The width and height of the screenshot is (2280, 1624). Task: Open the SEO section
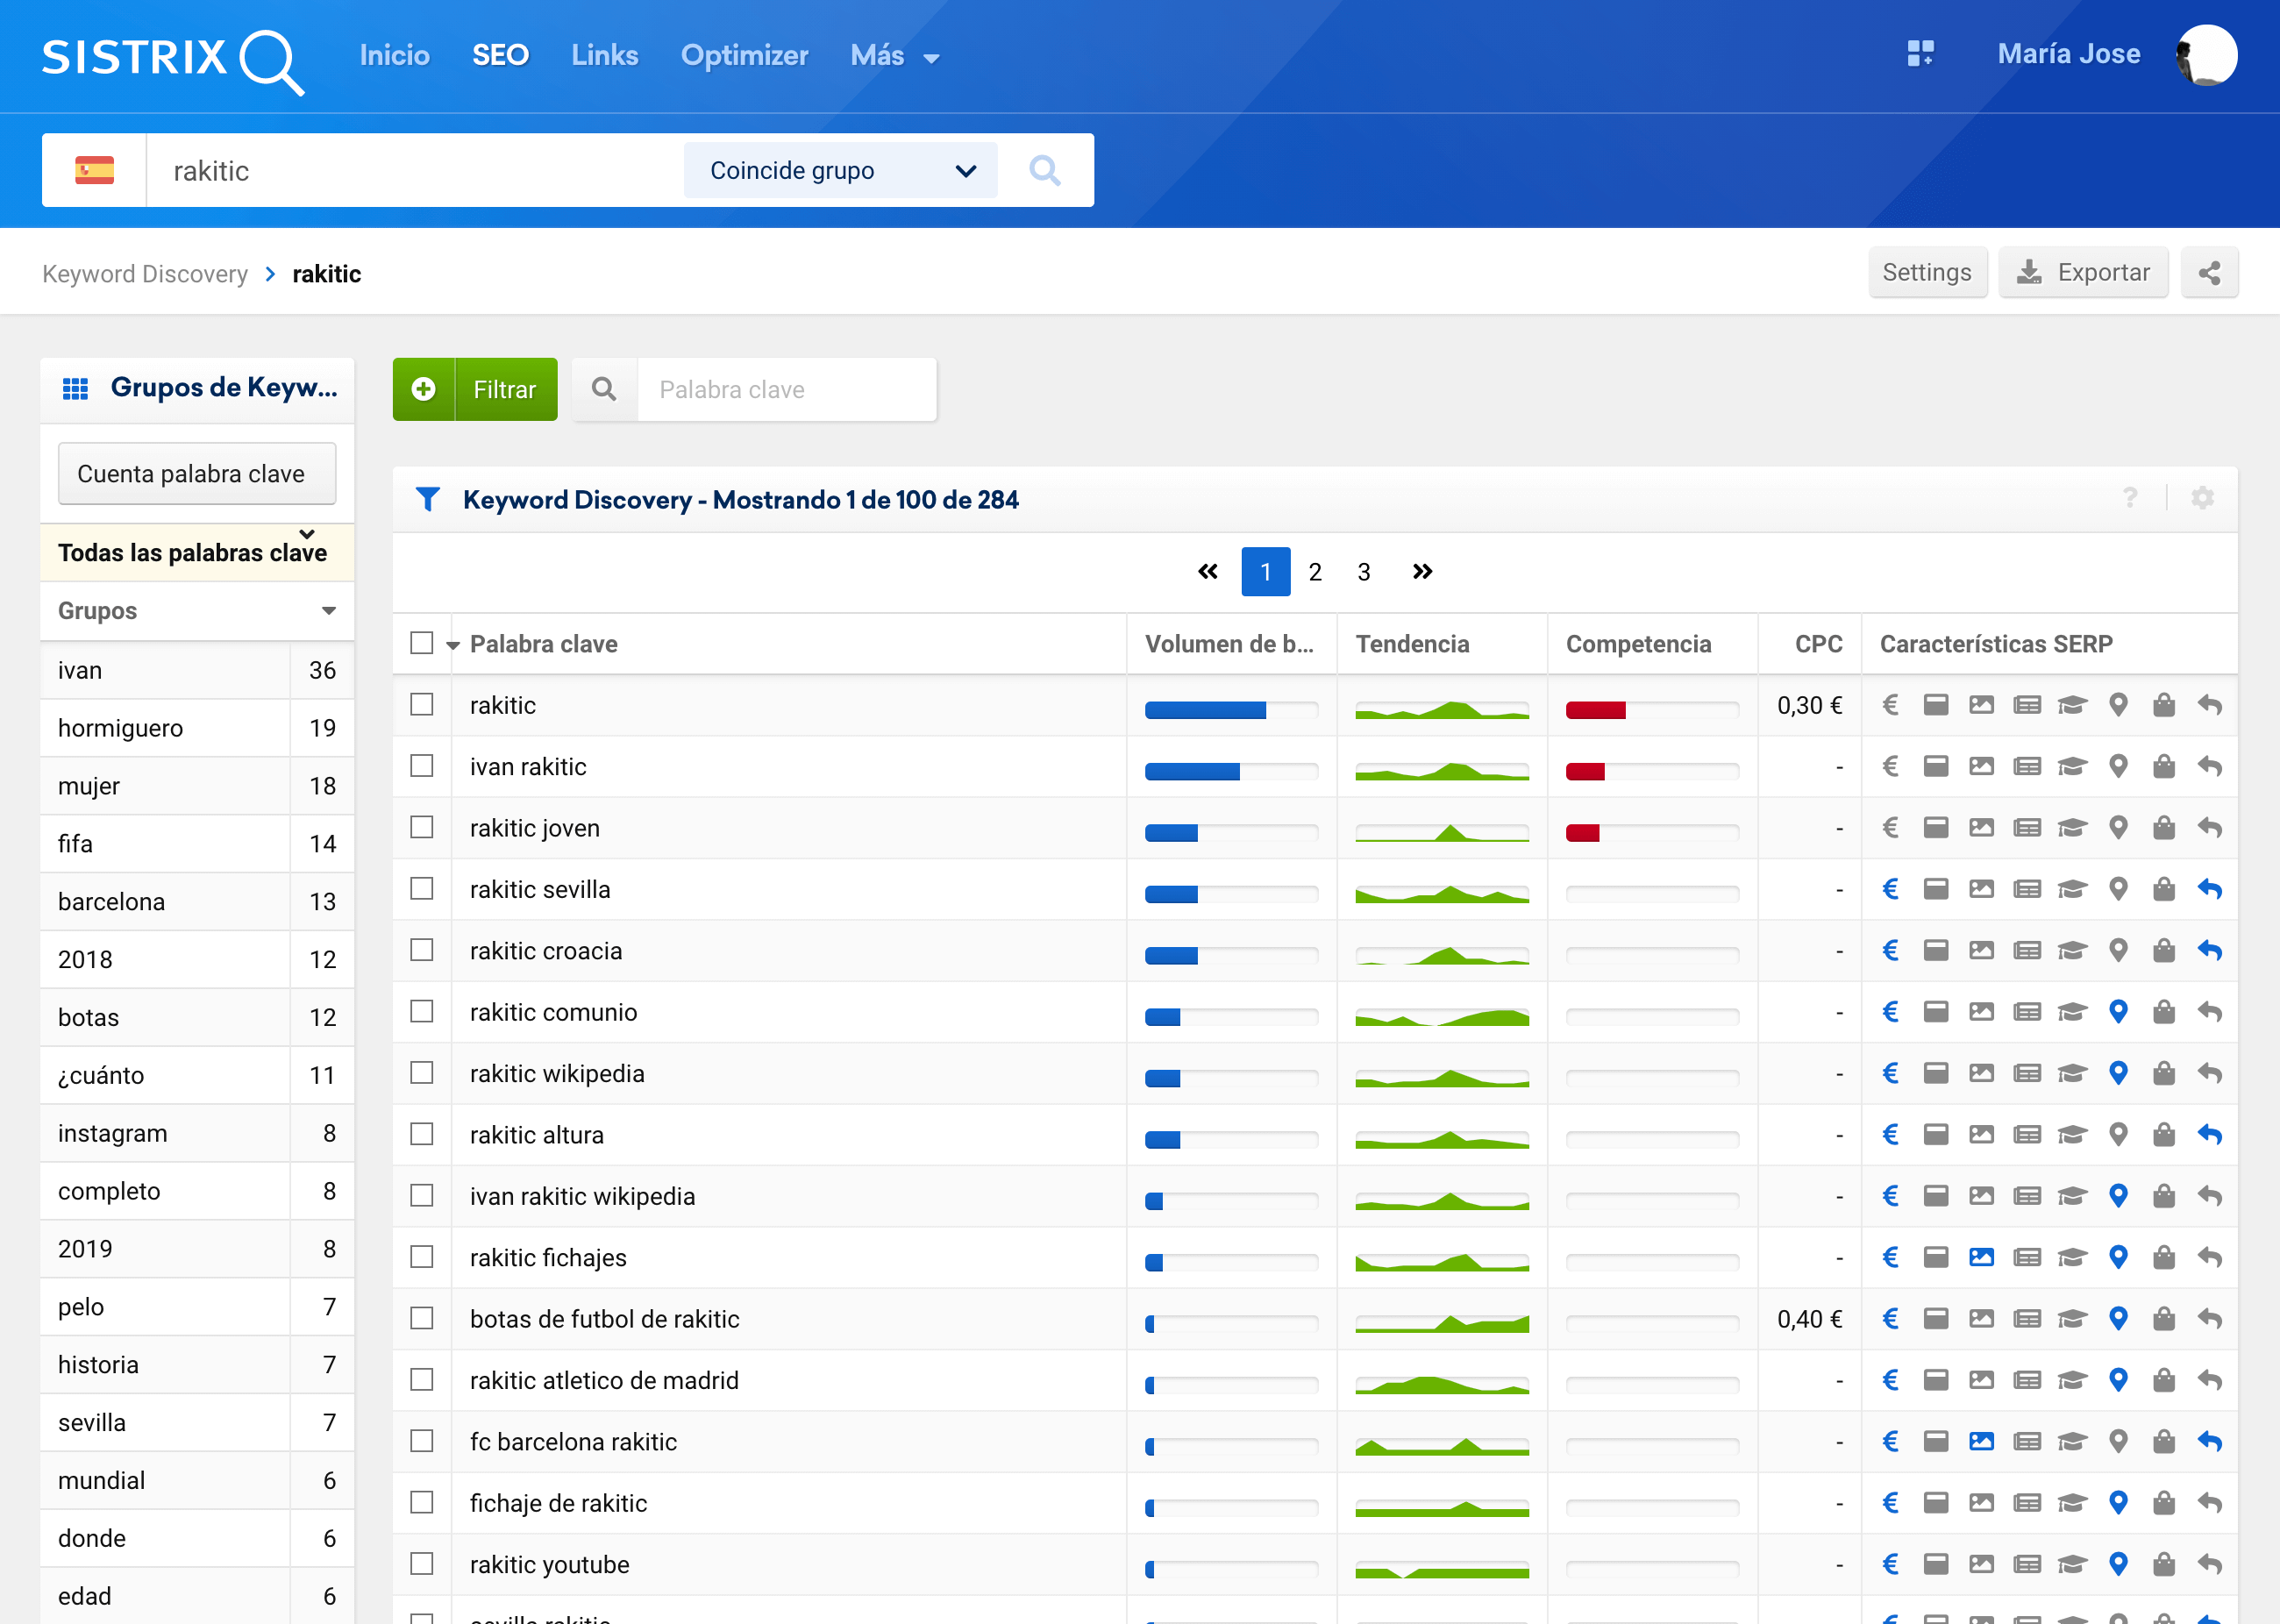(500, 55)
